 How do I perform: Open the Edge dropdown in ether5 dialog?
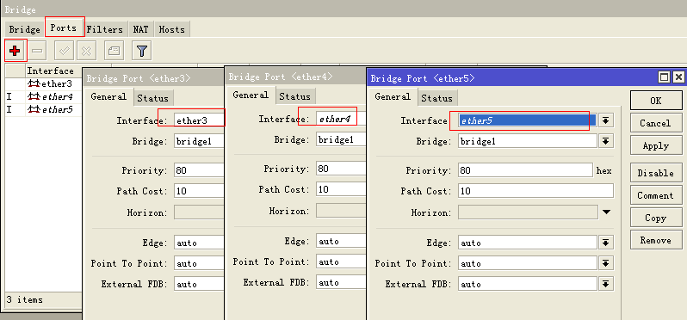click(605, 243)
